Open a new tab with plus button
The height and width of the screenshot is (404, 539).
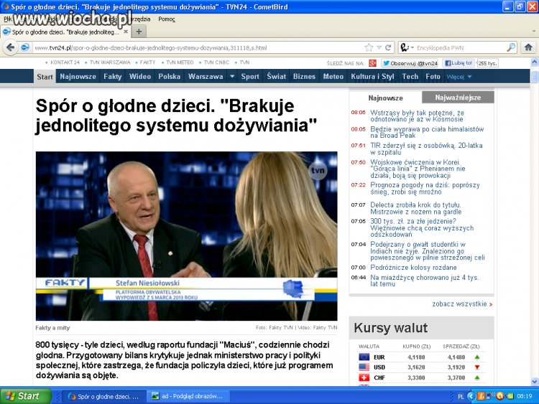pyautogui.click(x=139, y=32)
